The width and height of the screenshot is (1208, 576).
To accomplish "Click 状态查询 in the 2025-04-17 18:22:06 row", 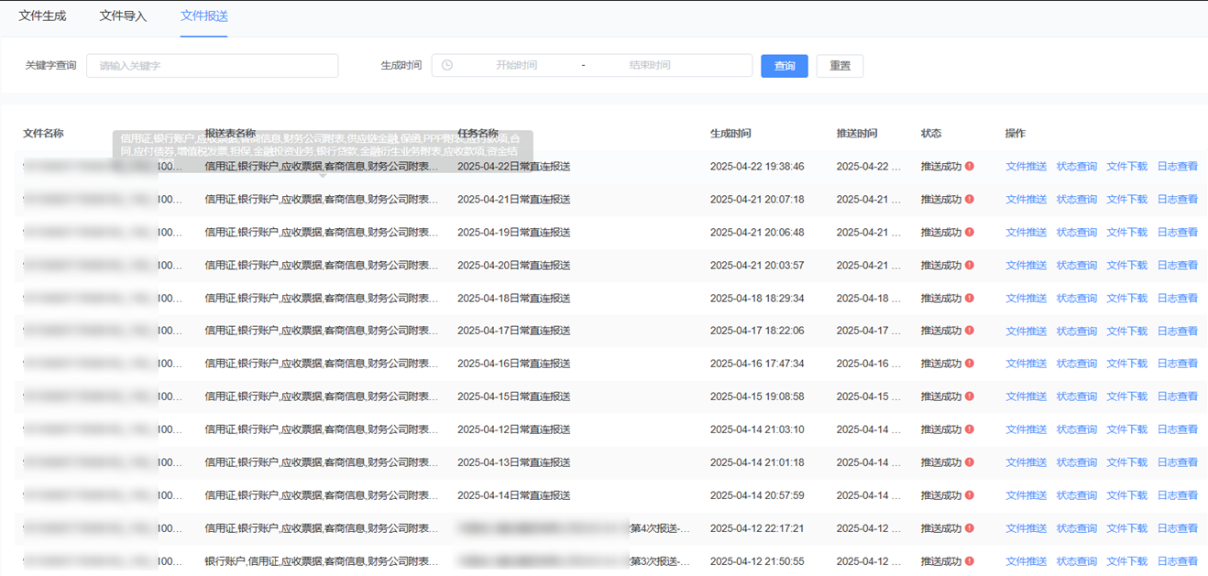I will pyautogui.click(x=1077, y=331).
